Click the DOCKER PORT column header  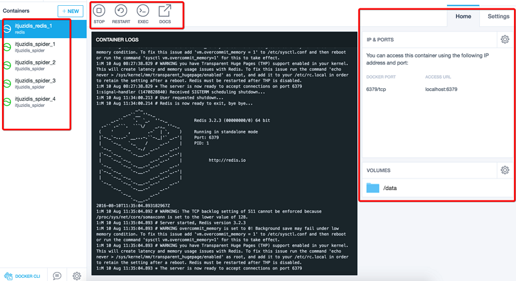pyautogui.click(x=381, y=77)
